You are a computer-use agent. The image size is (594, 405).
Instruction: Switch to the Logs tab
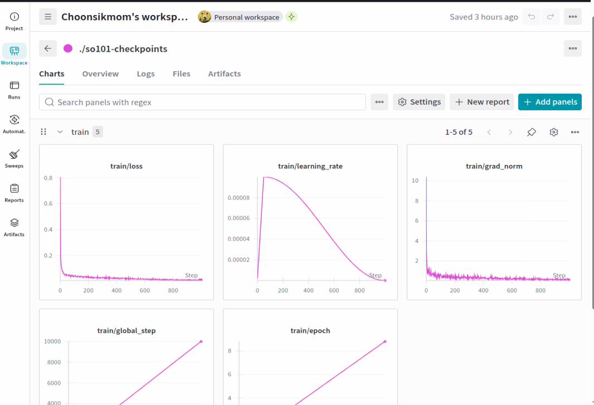[x=146, y=74]
